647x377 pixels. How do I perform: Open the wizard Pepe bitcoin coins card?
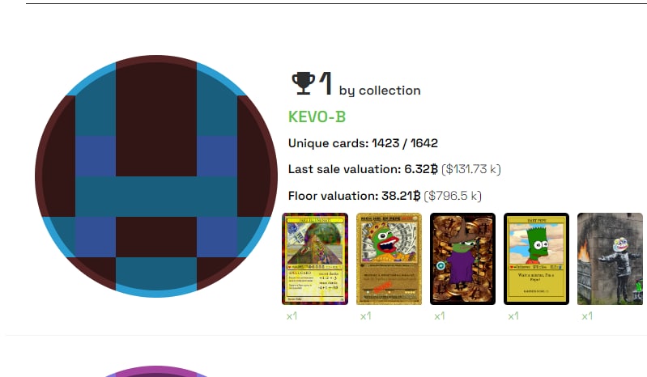click(462, 259)
